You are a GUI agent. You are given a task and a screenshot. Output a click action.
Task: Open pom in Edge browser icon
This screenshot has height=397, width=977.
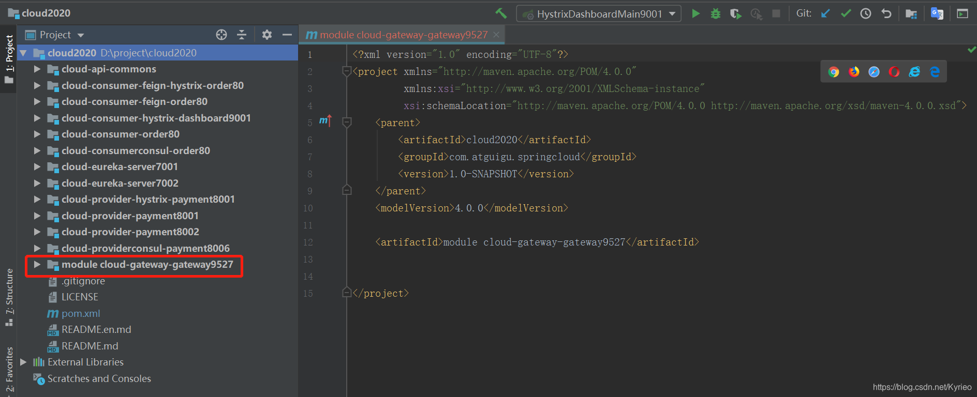pyautogui.click(x=935, y=72)
